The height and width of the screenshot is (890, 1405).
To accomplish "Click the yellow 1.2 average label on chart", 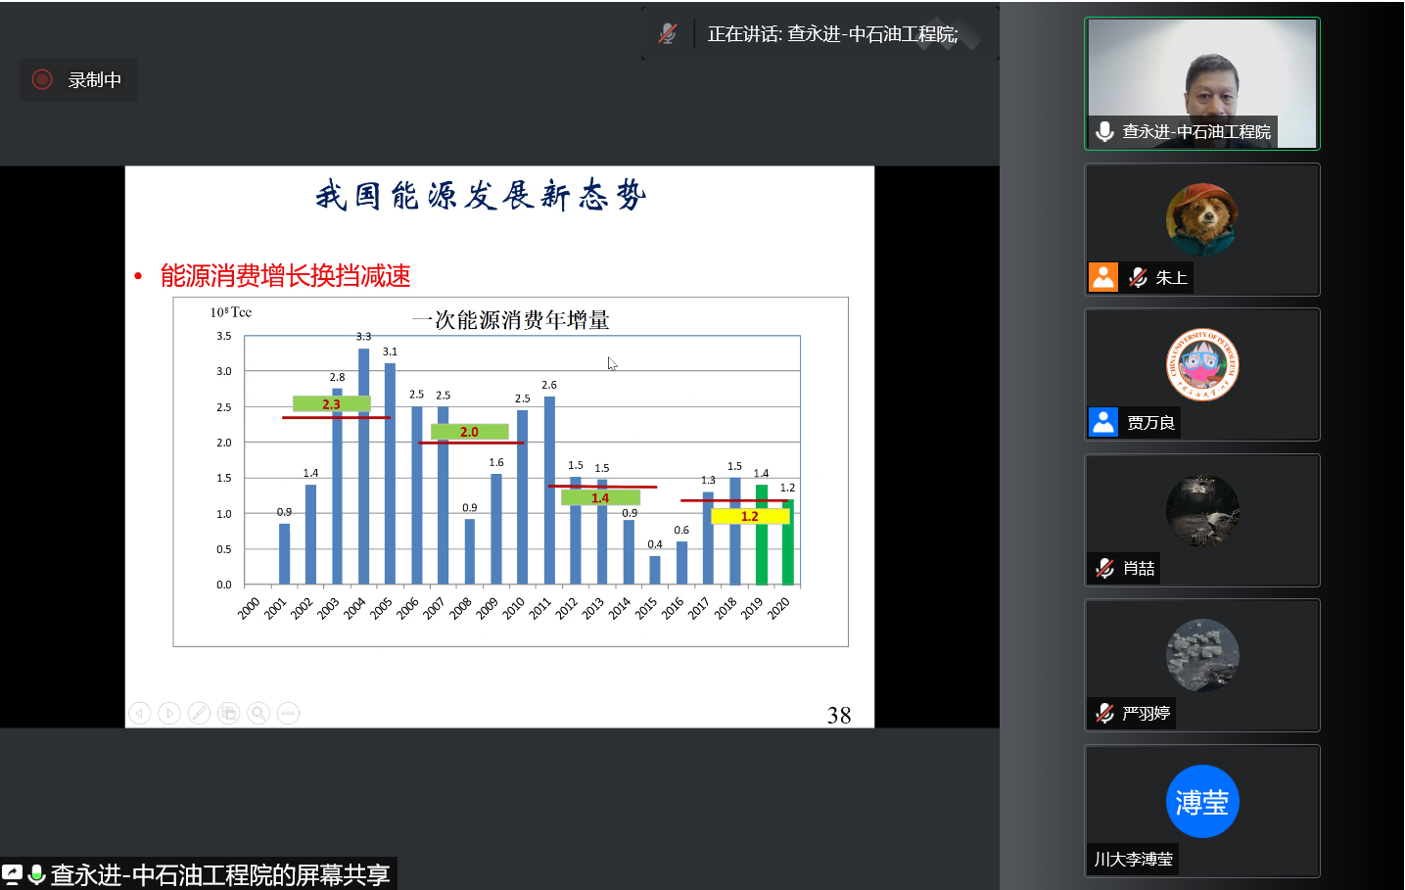I will pos(749,516).
